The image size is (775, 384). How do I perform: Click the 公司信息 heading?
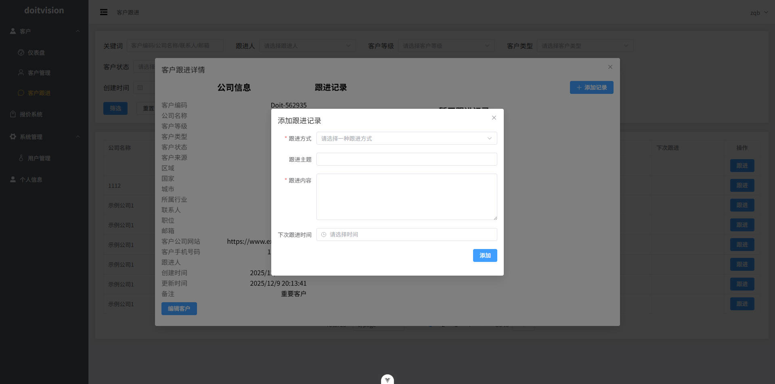point(234,87)
